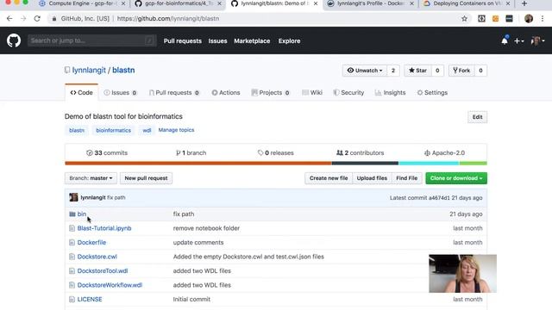Open Marketplace in top navigation

(x=252, y=41)
